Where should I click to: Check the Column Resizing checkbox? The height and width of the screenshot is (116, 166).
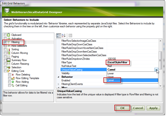5,64
